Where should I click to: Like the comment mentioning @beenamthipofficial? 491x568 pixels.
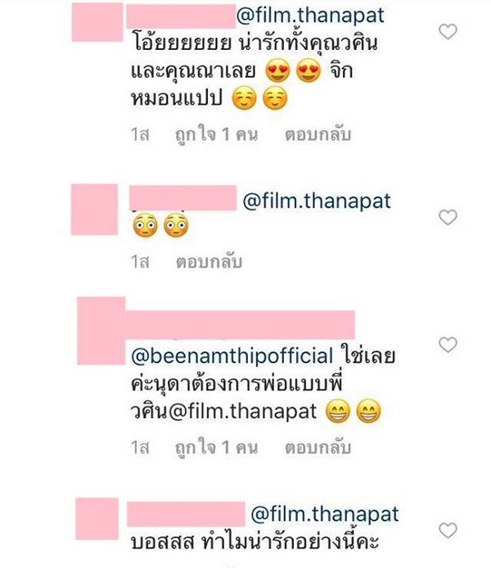click(448, 345)
